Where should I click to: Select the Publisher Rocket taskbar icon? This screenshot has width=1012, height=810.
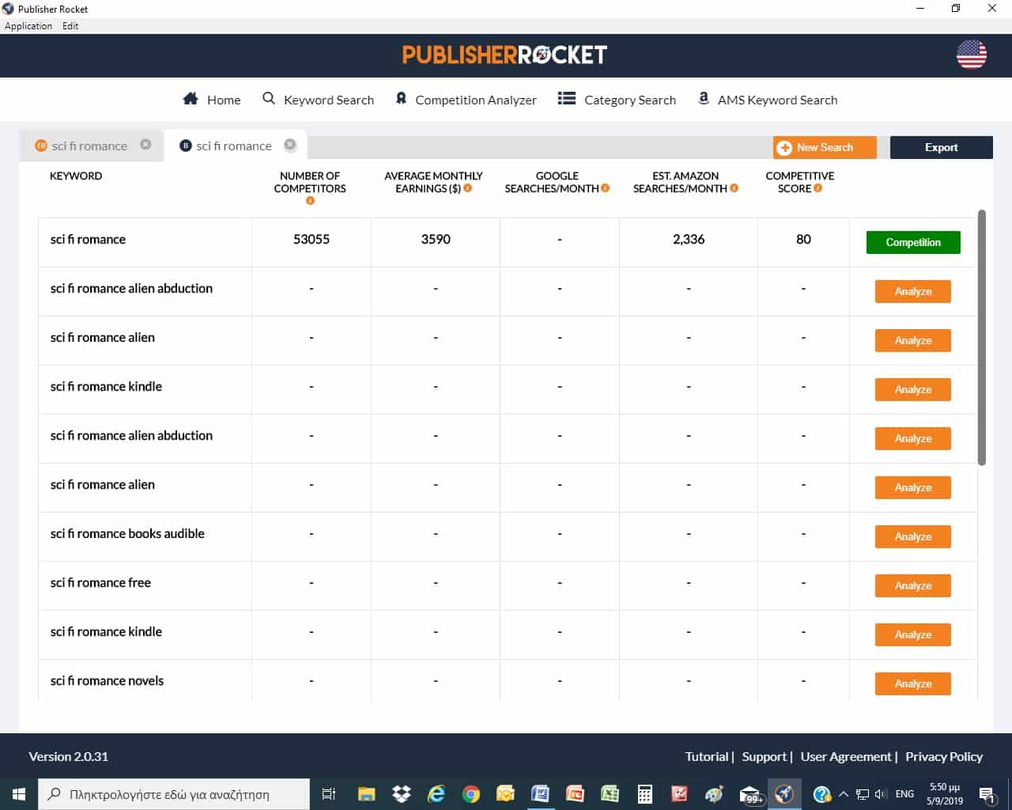784,793
